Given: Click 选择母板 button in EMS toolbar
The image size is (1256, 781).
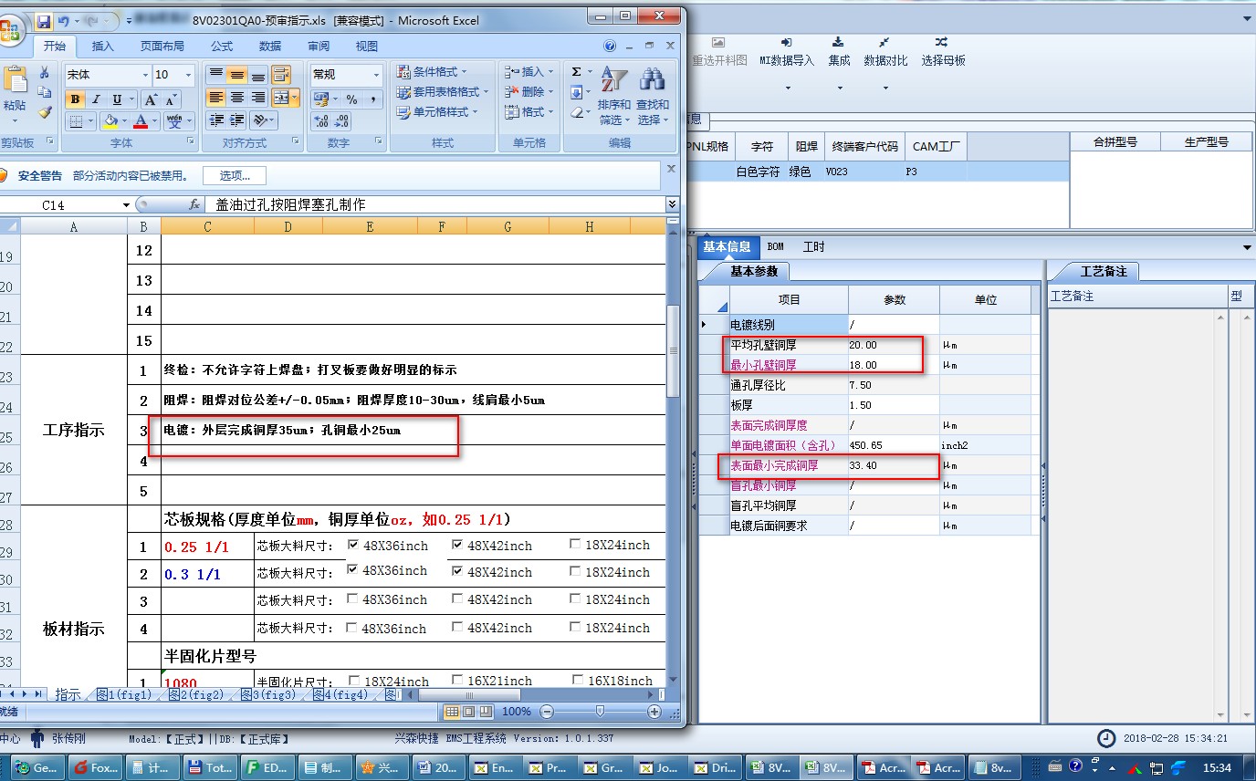Looking at the screenshot, I should (943, 53).
